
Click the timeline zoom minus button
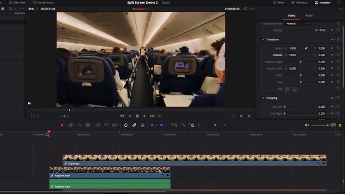(199, 125)
